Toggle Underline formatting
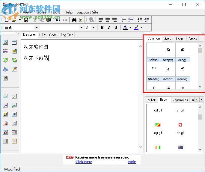Viewport: 205px width, 172px height. pos(116,28)
